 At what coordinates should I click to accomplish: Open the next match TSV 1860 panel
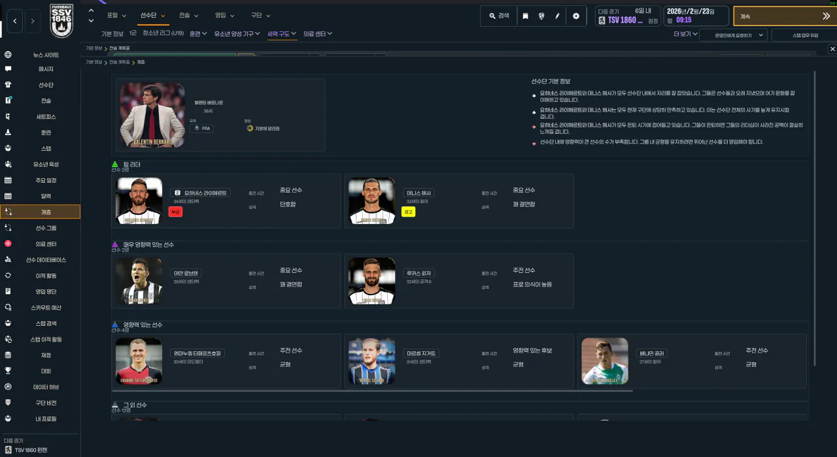click(628, 16)
